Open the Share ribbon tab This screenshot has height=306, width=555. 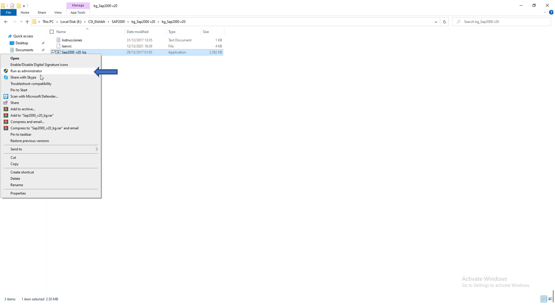tap(42, 12)
